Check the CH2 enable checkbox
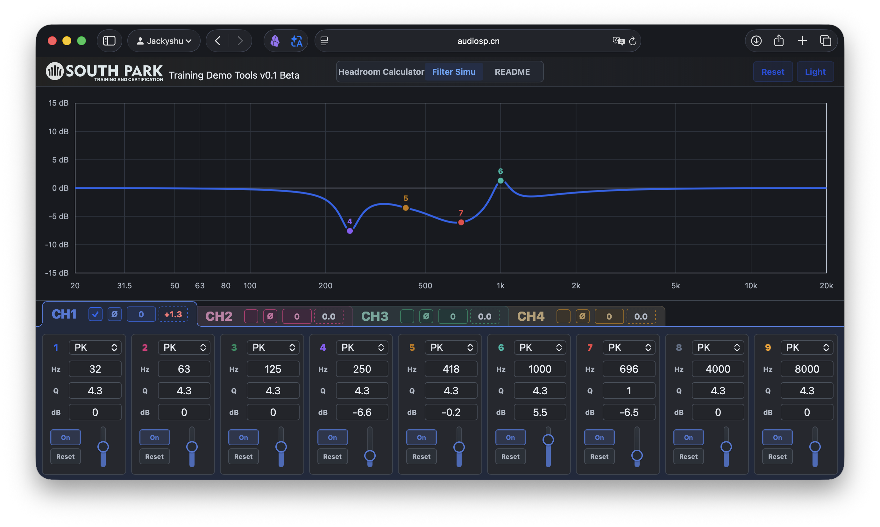The height and width of the screenshot is (527, 880). [251, 316]
